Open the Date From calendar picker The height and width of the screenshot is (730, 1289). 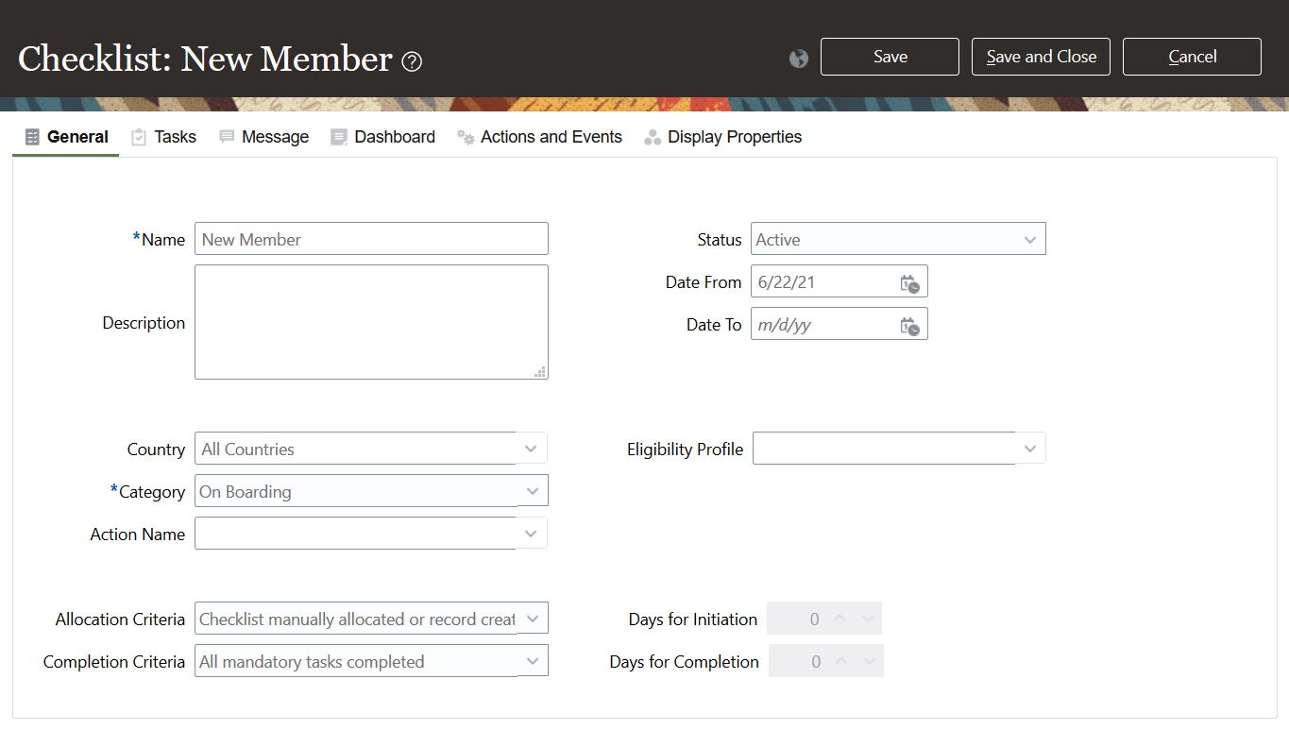909,282
